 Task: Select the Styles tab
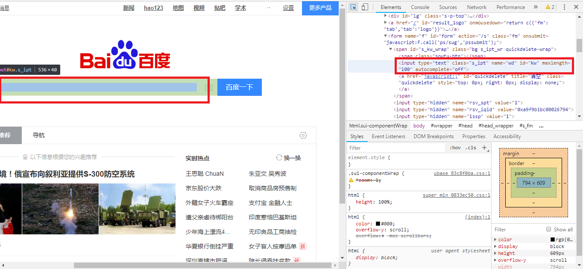(357, 136)
